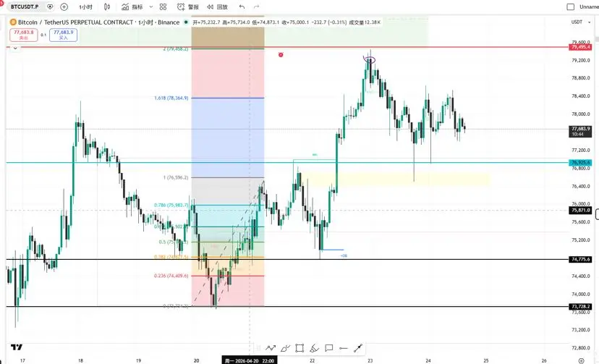The image size is (599, 364).
Task: Click the 72,800.0 price axis label
Action: tap(581, 348)
